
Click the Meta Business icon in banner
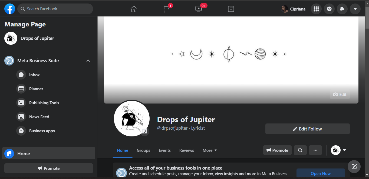pyautogui.click(x=121, y=173)
